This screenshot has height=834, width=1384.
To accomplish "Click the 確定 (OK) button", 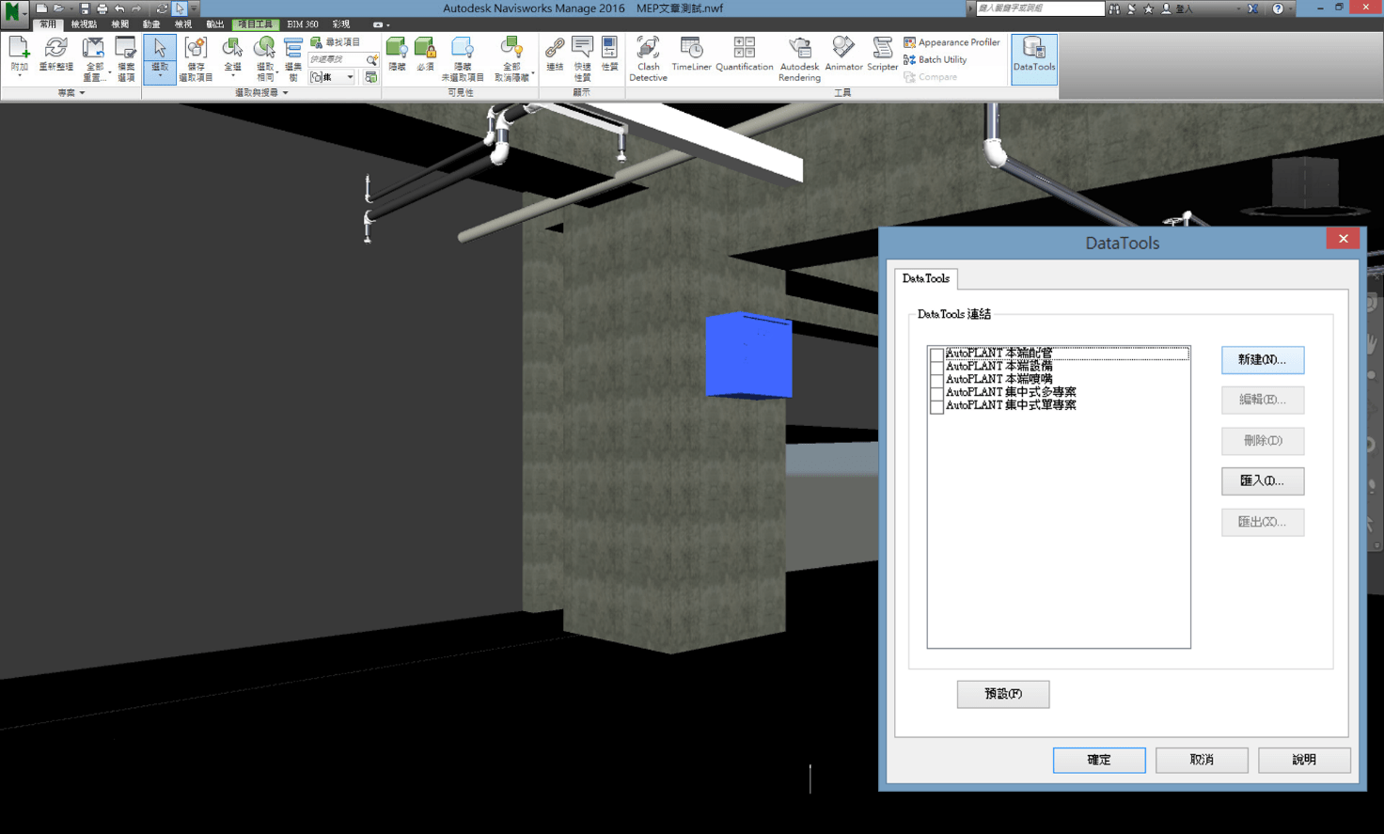I will 1099,760.
